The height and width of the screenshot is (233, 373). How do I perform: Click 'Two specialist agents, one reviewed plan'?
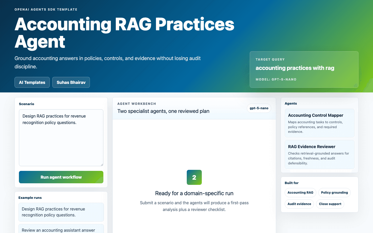tap(163, 111)
